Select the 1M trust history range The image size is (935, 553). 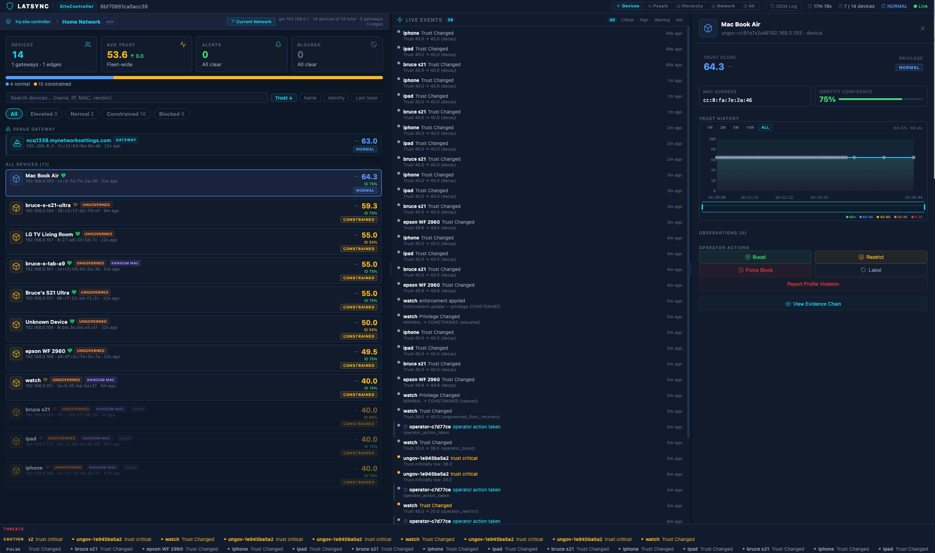710,127
